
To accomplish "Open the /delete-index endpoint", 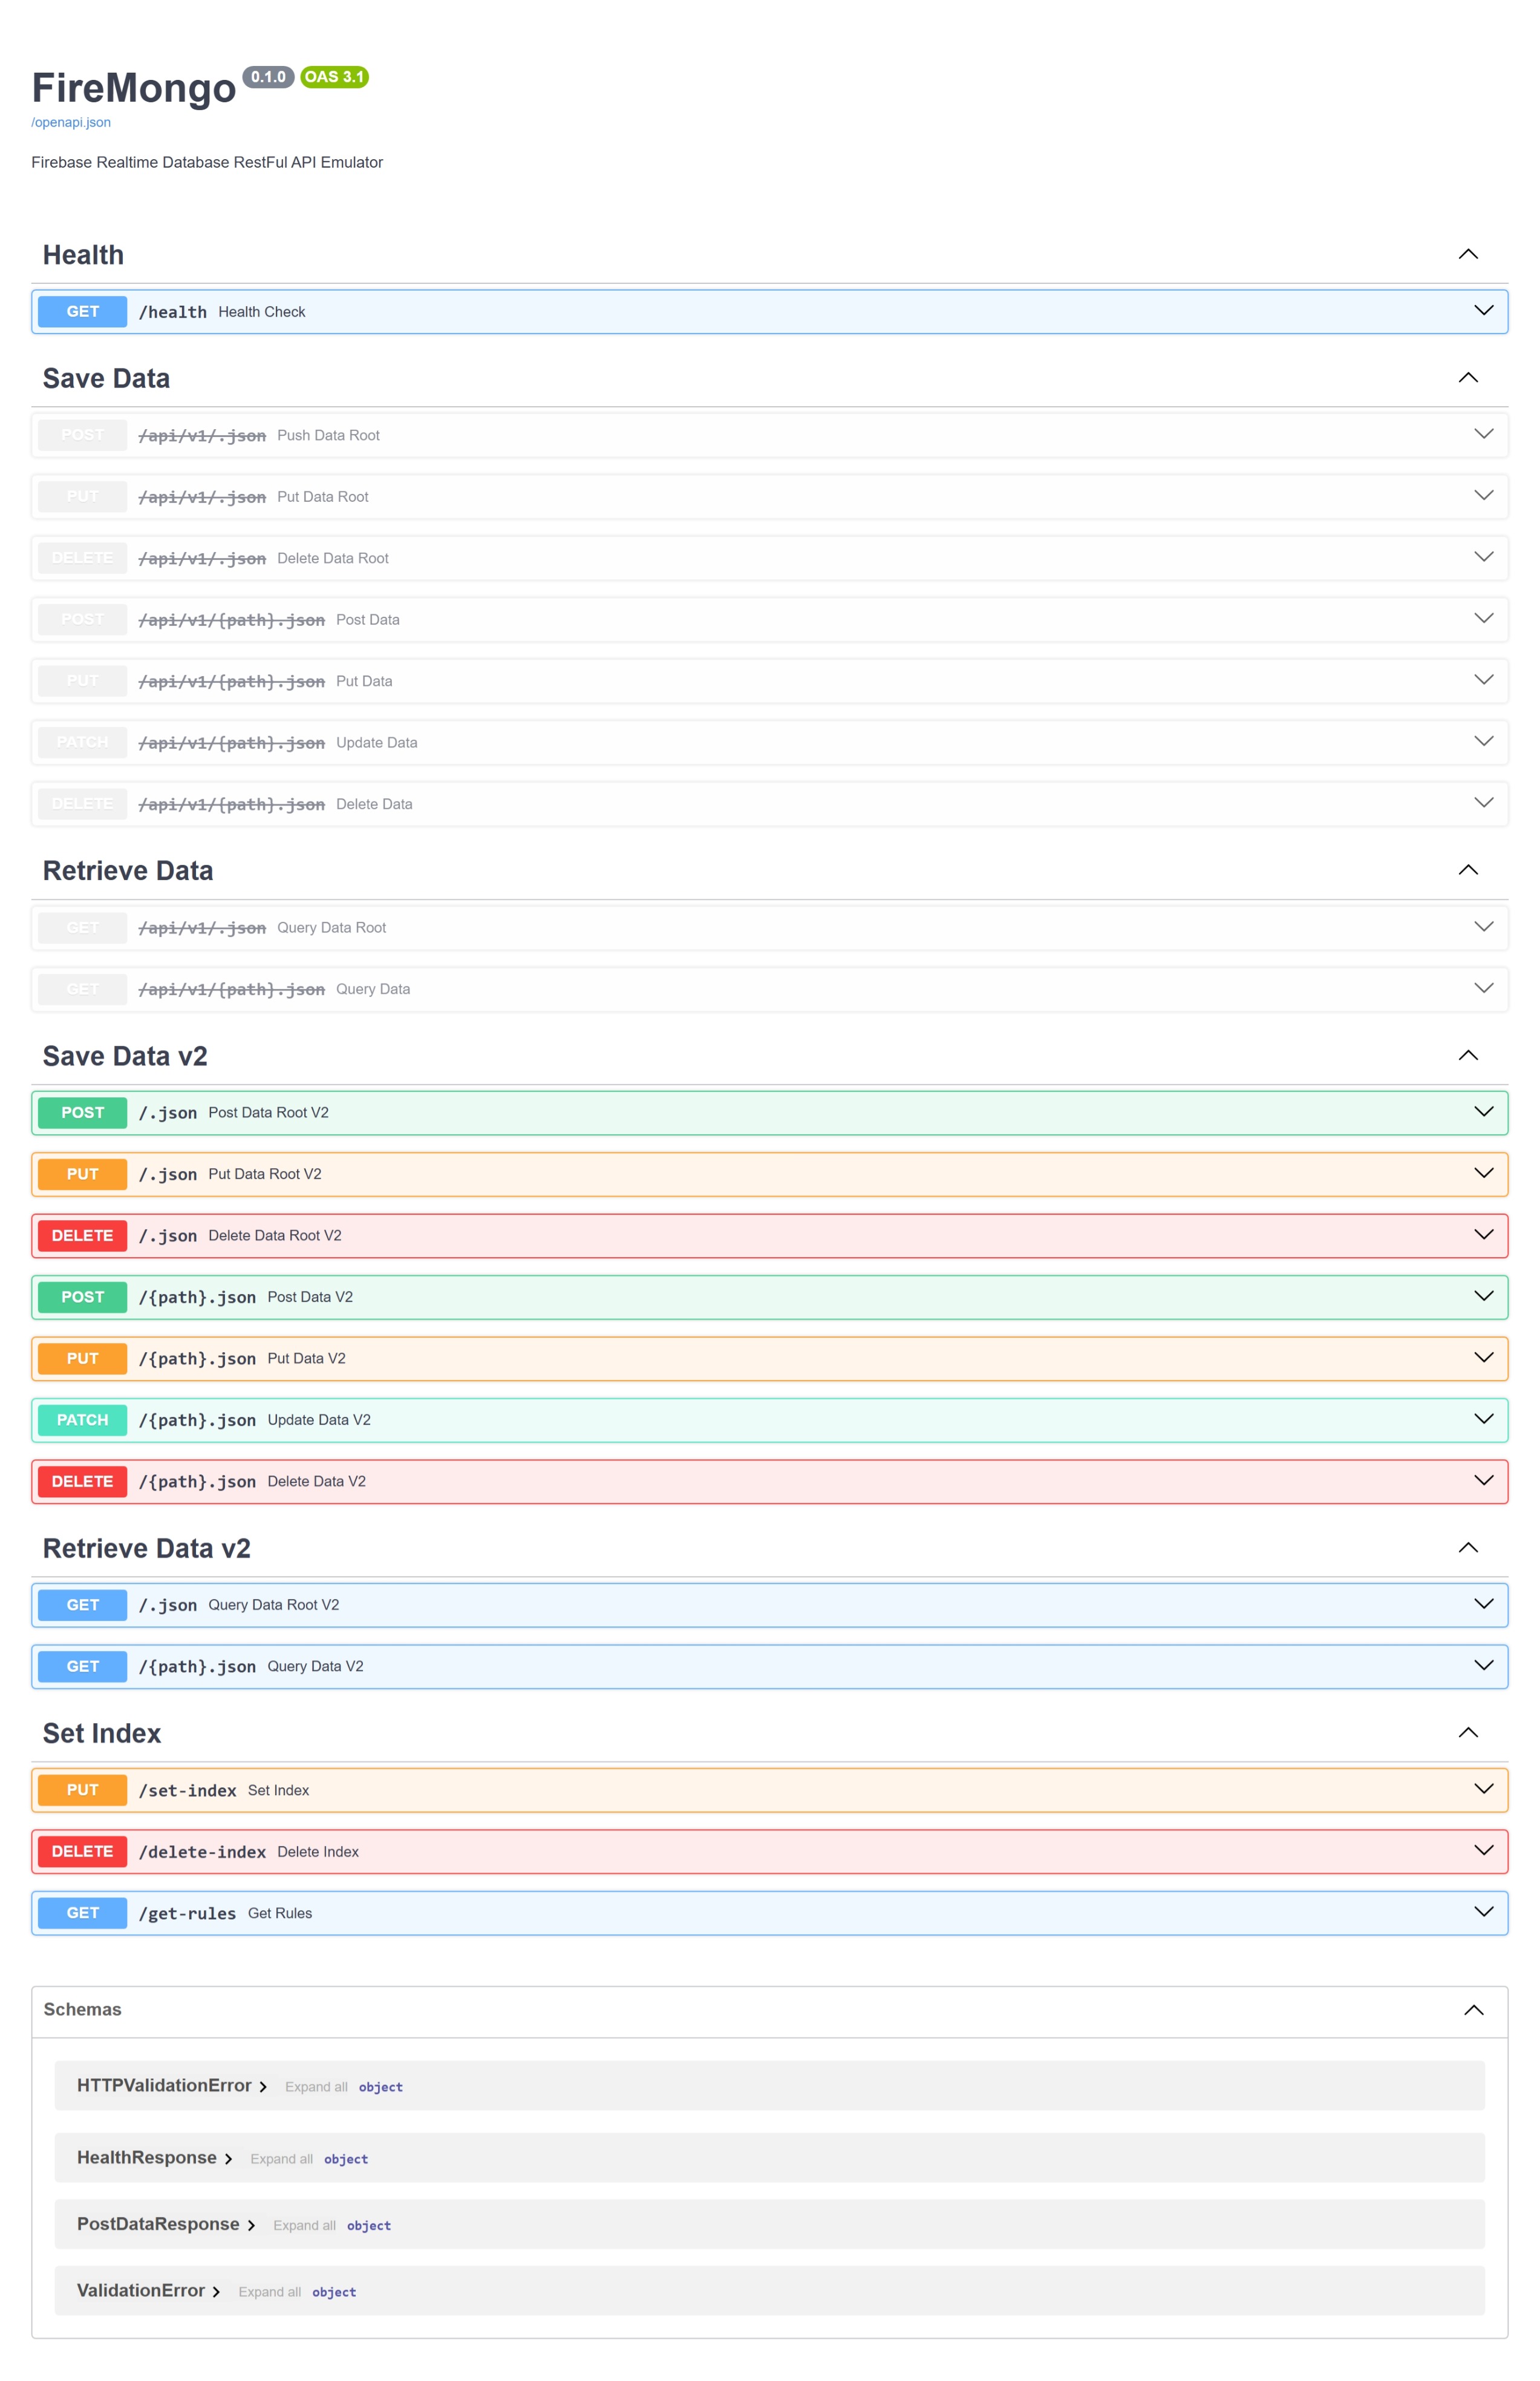I will click(769, 1852).
